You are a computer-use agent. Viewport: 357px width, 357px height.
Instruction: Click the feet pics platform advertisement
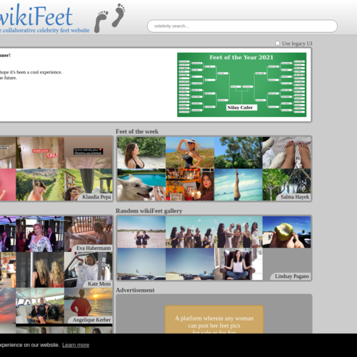pyautogui.click(x=214, y=320)
